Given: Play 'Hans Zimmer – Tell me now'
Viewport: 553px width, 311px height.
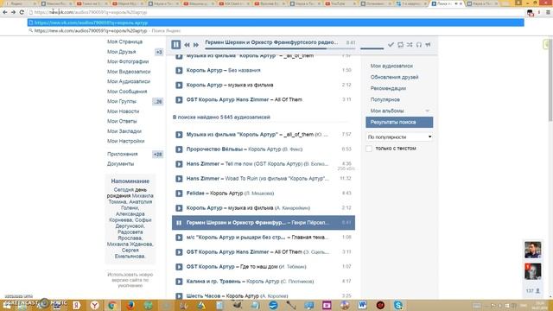Looking at the screenshot, I should tap(179, 164).
